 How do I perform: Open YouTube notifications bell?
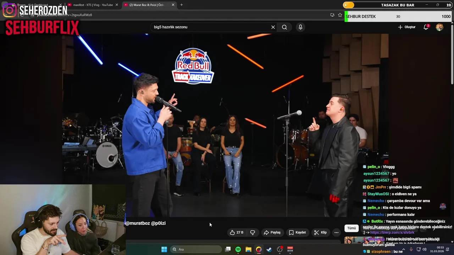[x=426, y=27]
